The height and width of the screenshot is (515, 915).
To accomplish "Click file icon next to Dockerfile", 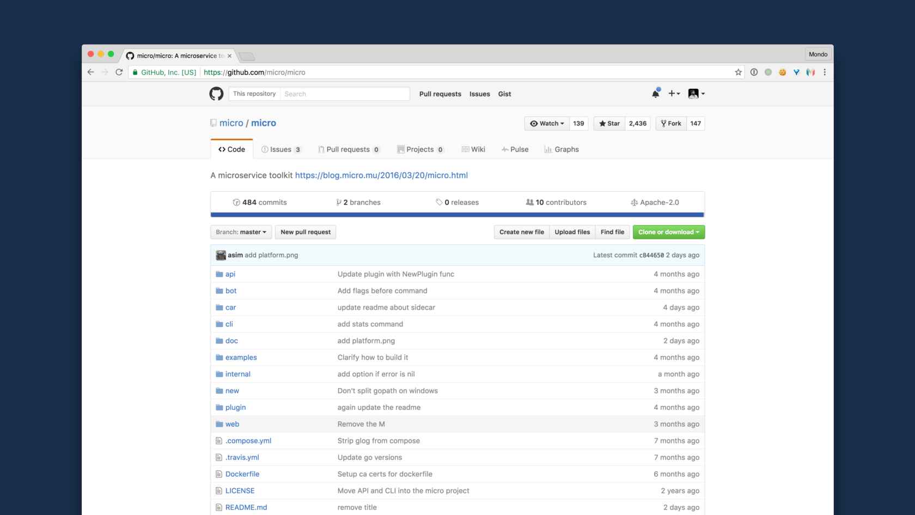I will [219, 474].
